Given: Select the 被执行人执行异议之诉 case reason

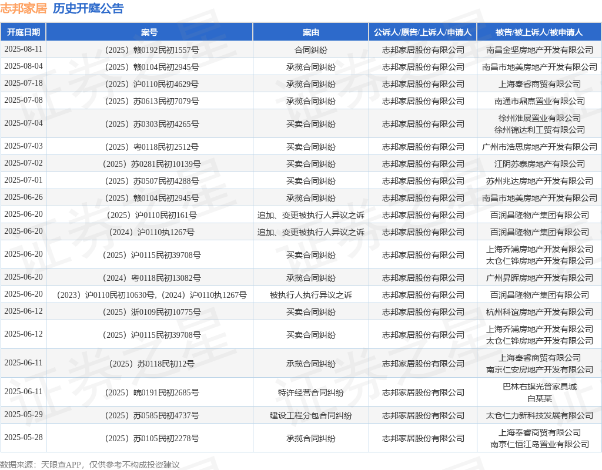Looking at the screenshot, I should tap(310, 295).
